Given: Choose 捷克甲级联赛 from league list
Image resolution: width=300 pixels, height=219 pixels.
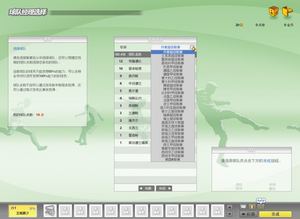Looking at the screenshot, I should tap(173, 89).
